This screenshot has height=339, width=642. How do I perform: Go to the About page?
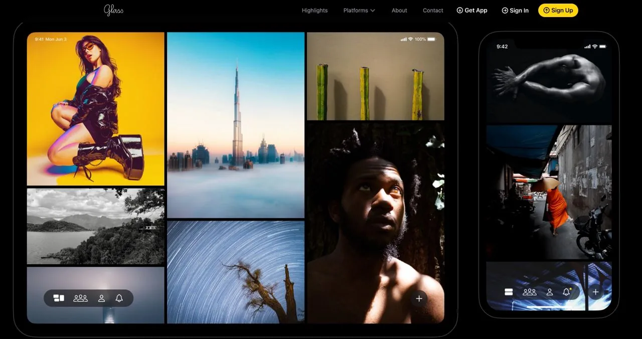(399, 11)
